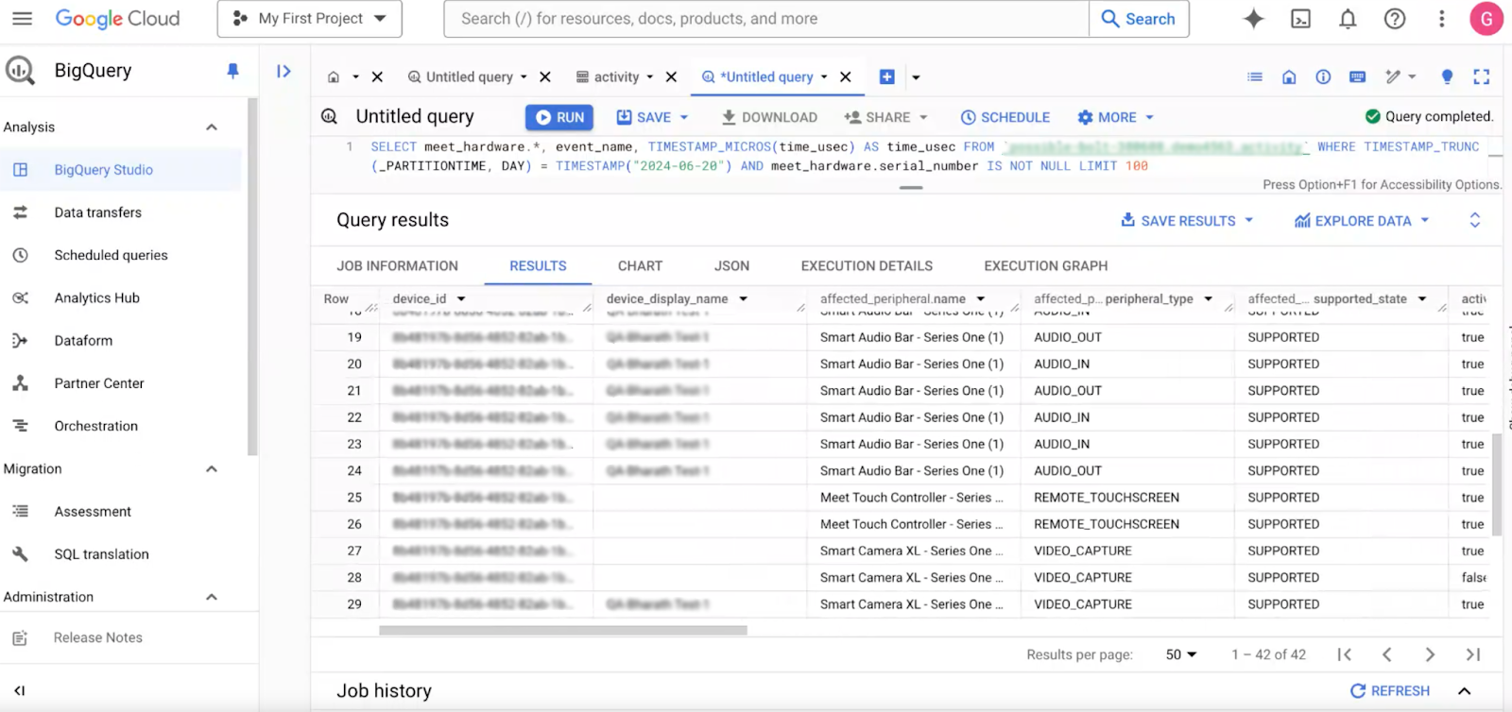1512x712 pixels.
Task: Open device_display_name column menu
Action: tap(744, 299)
